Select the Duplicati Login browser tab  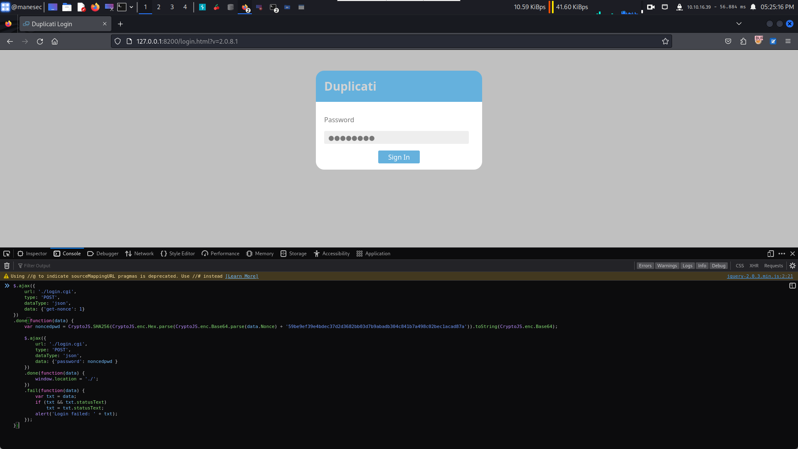point(65,24)
